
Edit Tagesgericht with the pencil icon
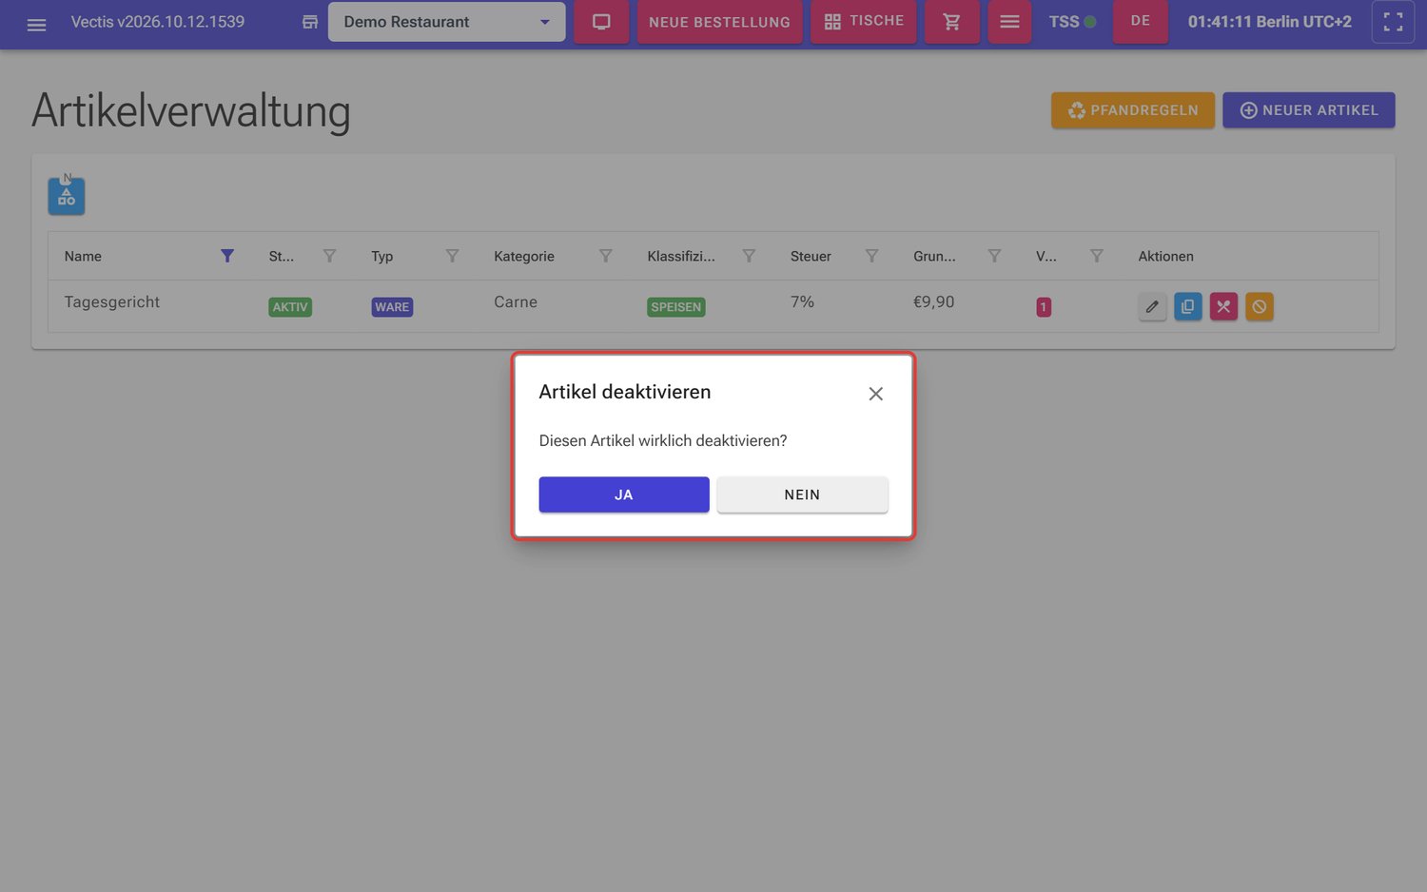pyautogui.click(x=1152, y=306)
